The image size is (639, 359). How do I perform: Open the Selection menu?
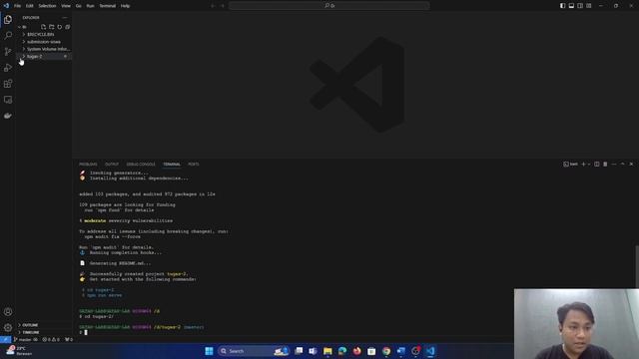tap(47, 6)
